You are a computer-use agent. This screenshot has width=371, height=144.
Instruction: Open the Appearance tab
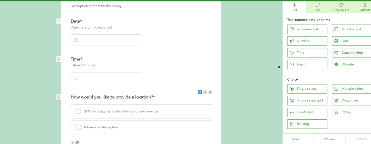pyautogui.click(x=341, y=7)
